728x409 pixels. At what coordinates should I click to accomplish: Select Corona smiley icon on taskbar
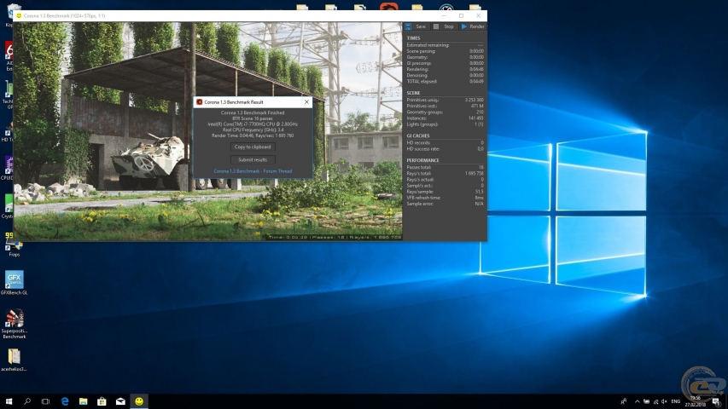click(139, 401)
